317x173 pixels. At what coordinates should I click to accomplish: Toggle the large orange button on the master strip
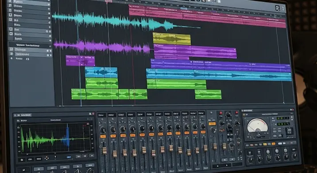(x=212, y=124)
